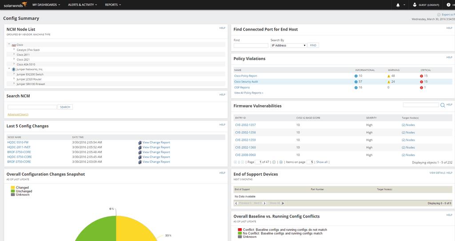This screenshot has width=455, height=241.
Task: Collapse the Cisco vendor group
Action: click(x=9, y=44)
